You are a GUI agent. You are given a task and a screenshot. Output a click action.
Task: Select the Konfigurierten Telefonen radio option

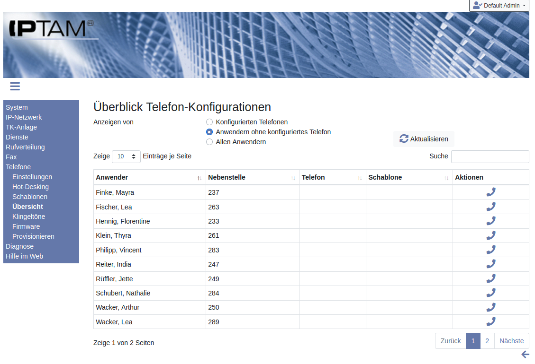point(209,122)
